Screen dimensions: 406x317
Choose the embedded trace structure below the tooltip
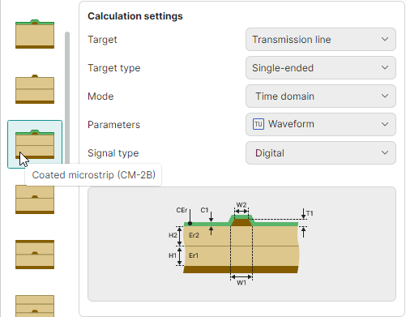click(x=35, y=199)
